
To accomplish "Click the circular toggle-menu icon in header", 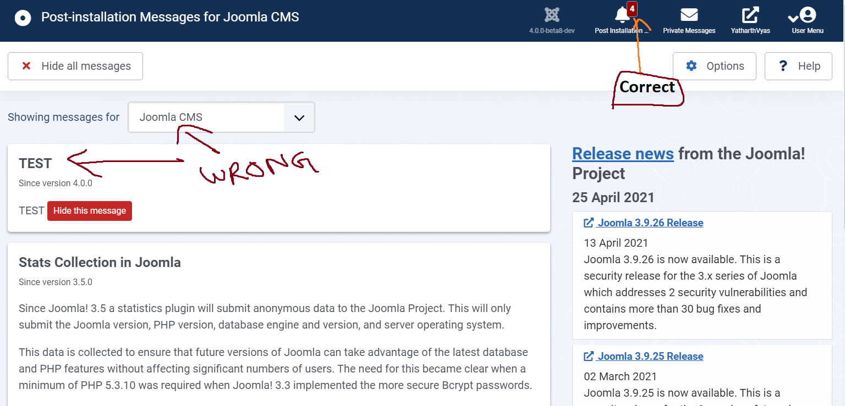I will 23,18.
